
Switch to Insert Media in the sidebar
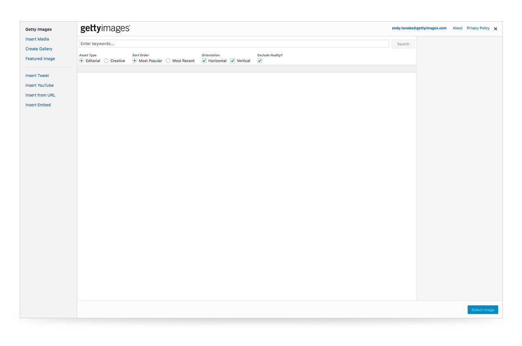click(x=37, y=39)
